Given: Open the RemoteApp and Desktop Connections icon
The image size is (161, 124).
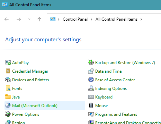Looking at the screenshot, I should (x=91, y=122).
